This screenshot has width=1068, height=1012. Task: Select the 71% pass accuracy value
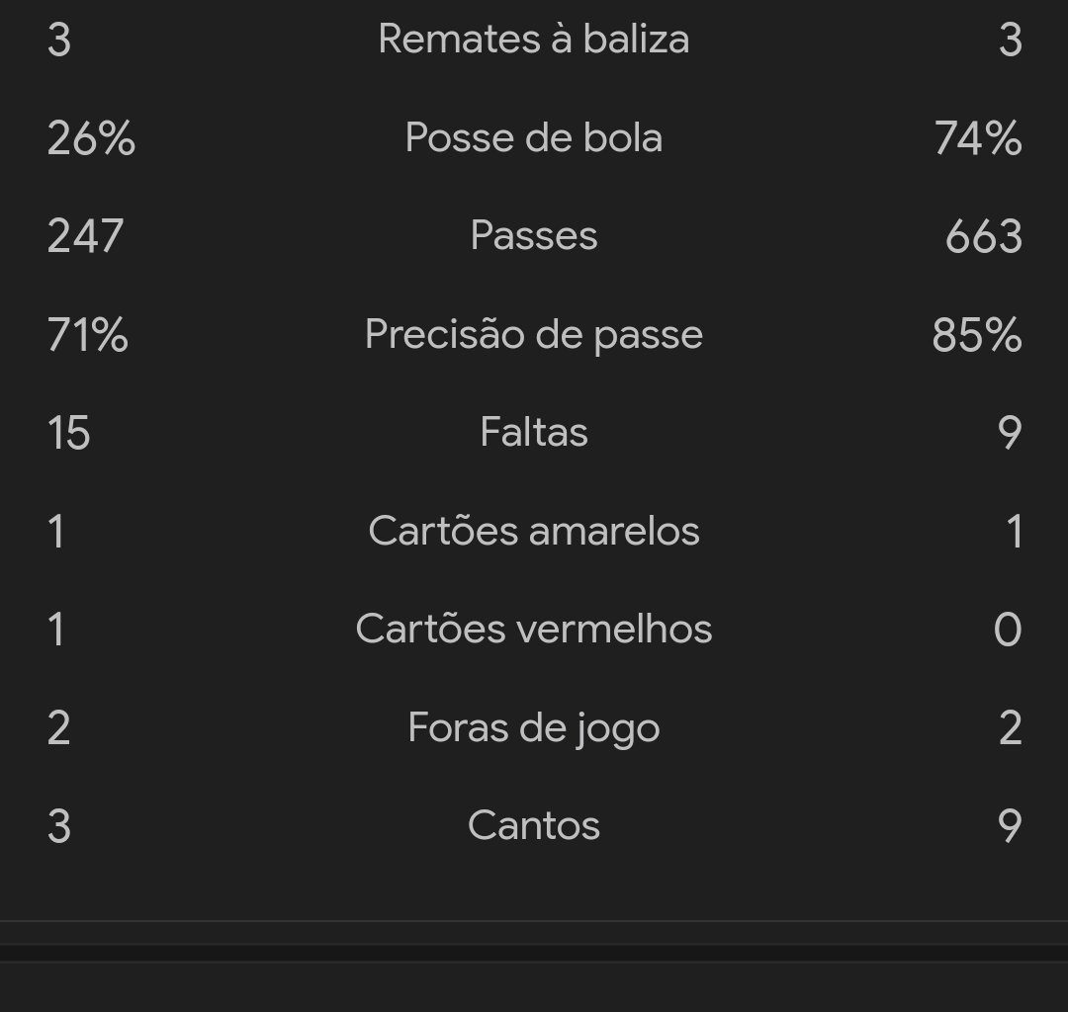[x=87, y=335]
